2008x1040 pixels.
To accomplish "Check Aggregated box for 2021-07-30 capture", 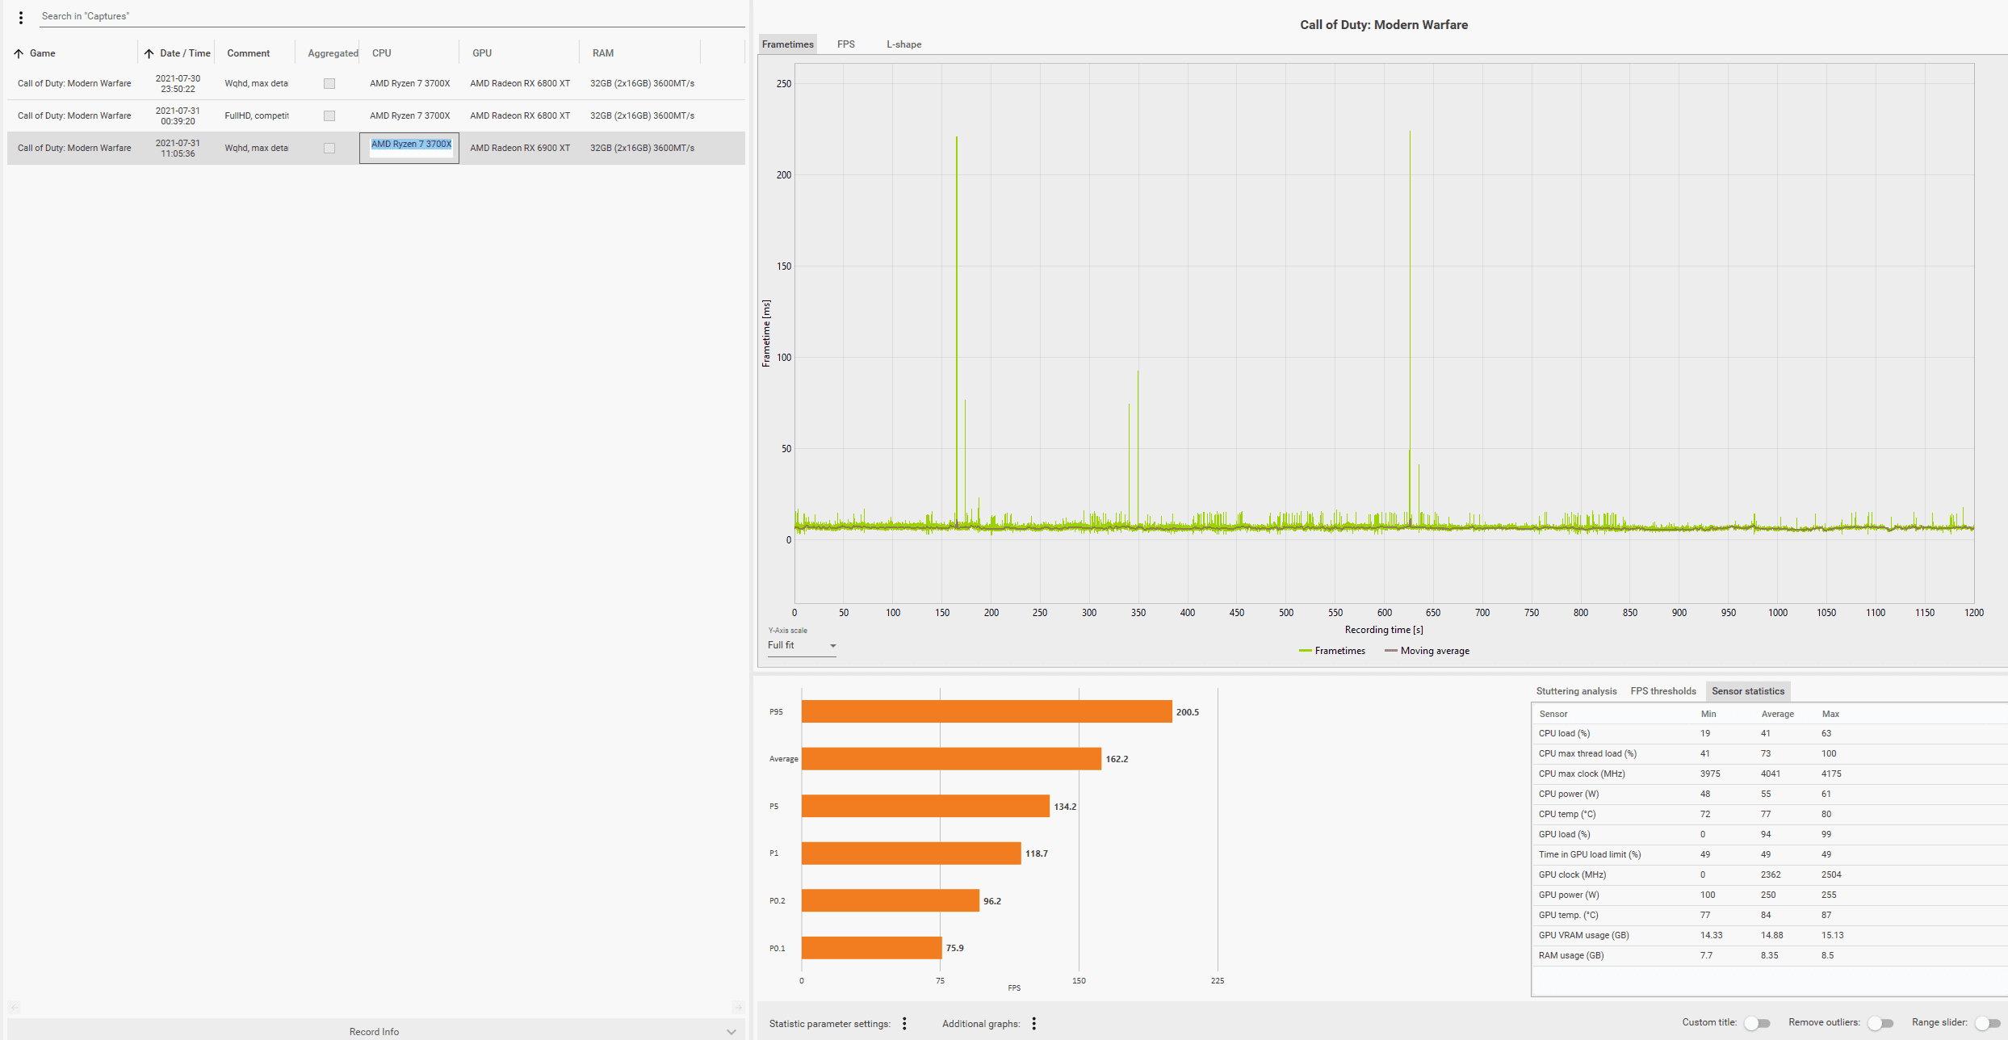I will click(329, 84).
